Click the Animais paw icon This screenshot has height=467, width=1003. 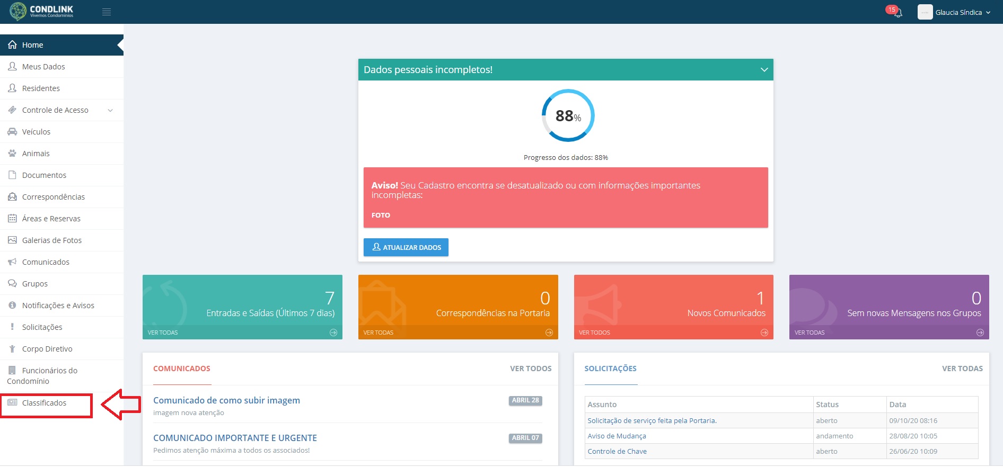12,154
